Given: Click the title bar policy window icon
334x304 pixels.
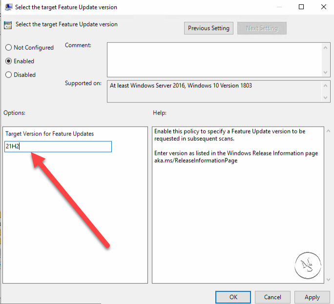Looking at the screenshot, I should (9, 7).
